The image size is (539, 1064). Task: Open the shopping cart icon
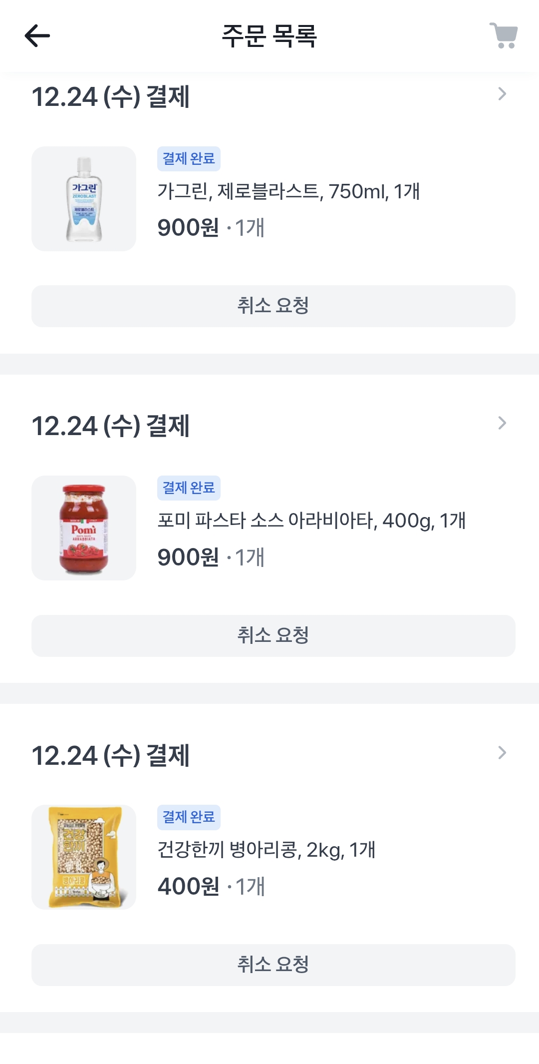click(x=503, y=36)
